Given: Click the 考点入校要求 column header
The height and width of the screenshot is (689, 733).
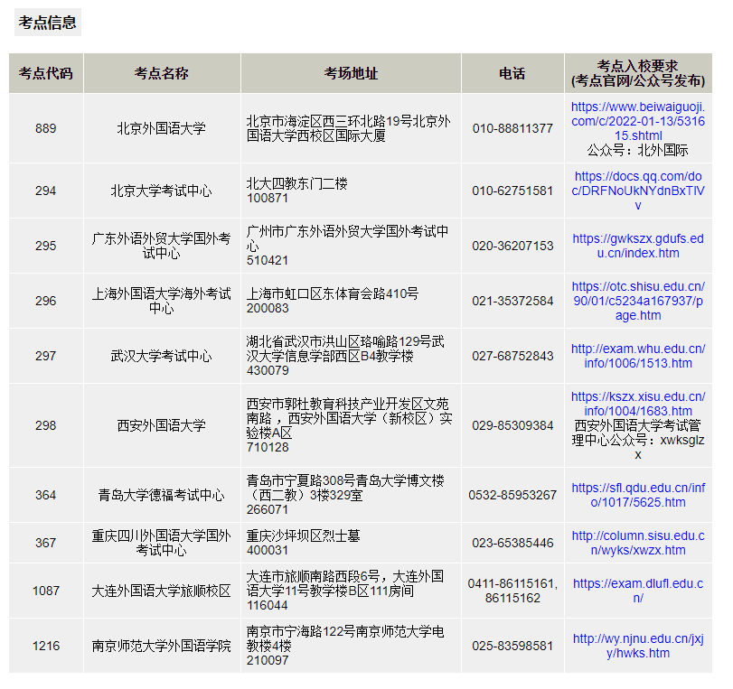Looking at the screenshot, I should tap(638, 73).
